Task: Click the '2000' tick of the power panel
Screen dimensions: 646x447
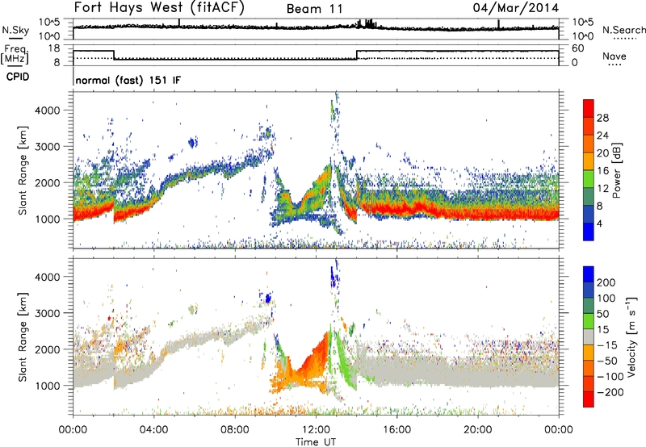Action: tap(48, 182)
